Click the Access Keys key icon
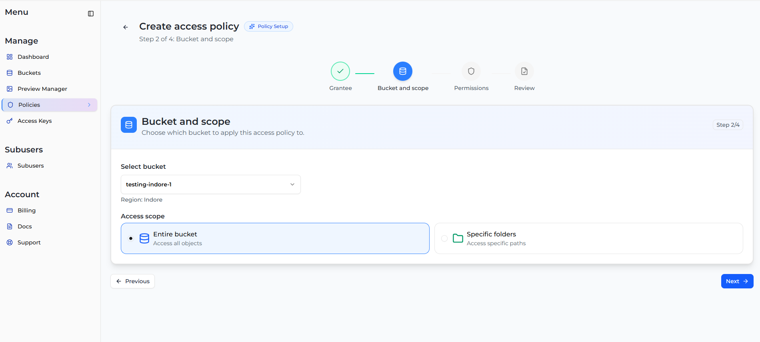 click(x=10, y=121)
